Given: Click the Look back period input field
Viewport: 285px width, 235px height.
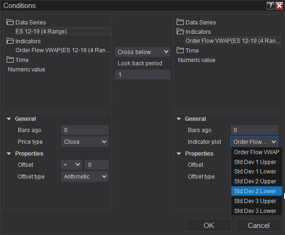Looking at the screenshot, I should pyautogui.click(x=143, y=74).
